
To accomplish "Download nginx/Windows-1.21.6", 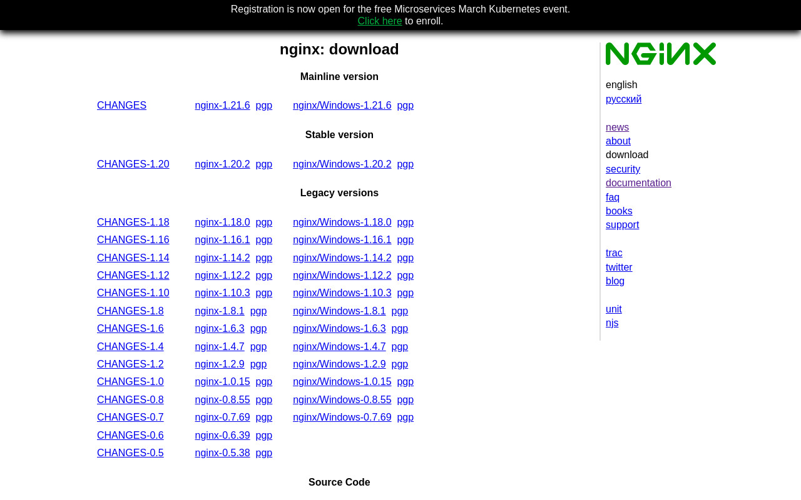I will [342, 106].
